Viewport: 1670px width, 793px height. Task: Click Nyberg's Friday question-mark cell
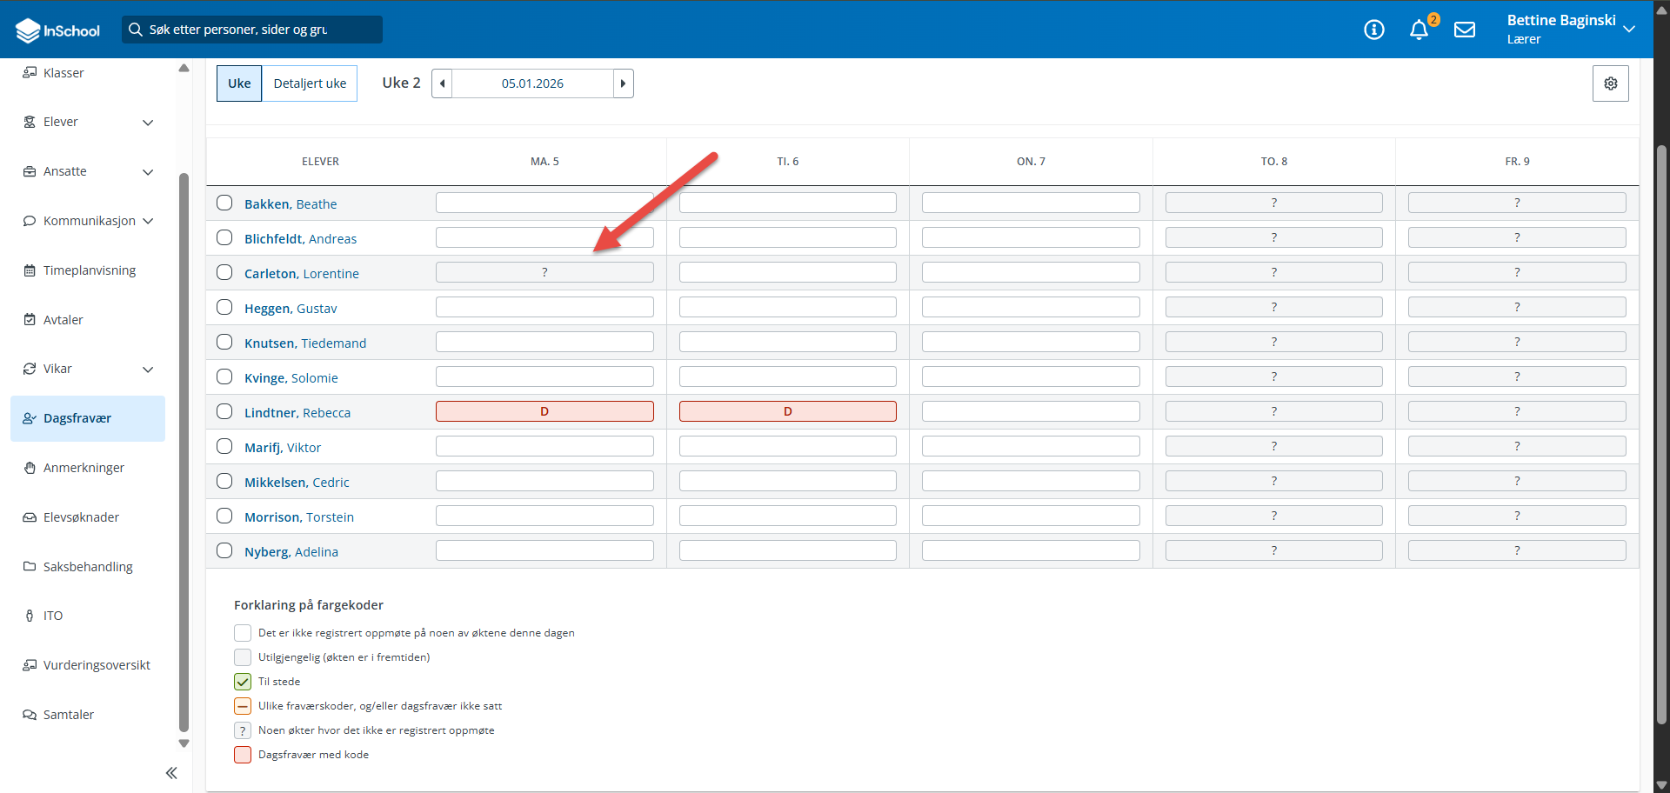pos(1517,550)
